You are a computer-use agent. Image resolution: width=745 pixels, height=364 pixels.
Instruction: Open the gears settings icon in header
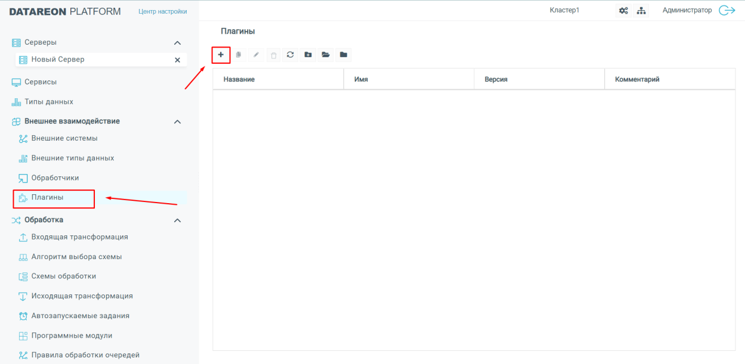coord(624,11)
